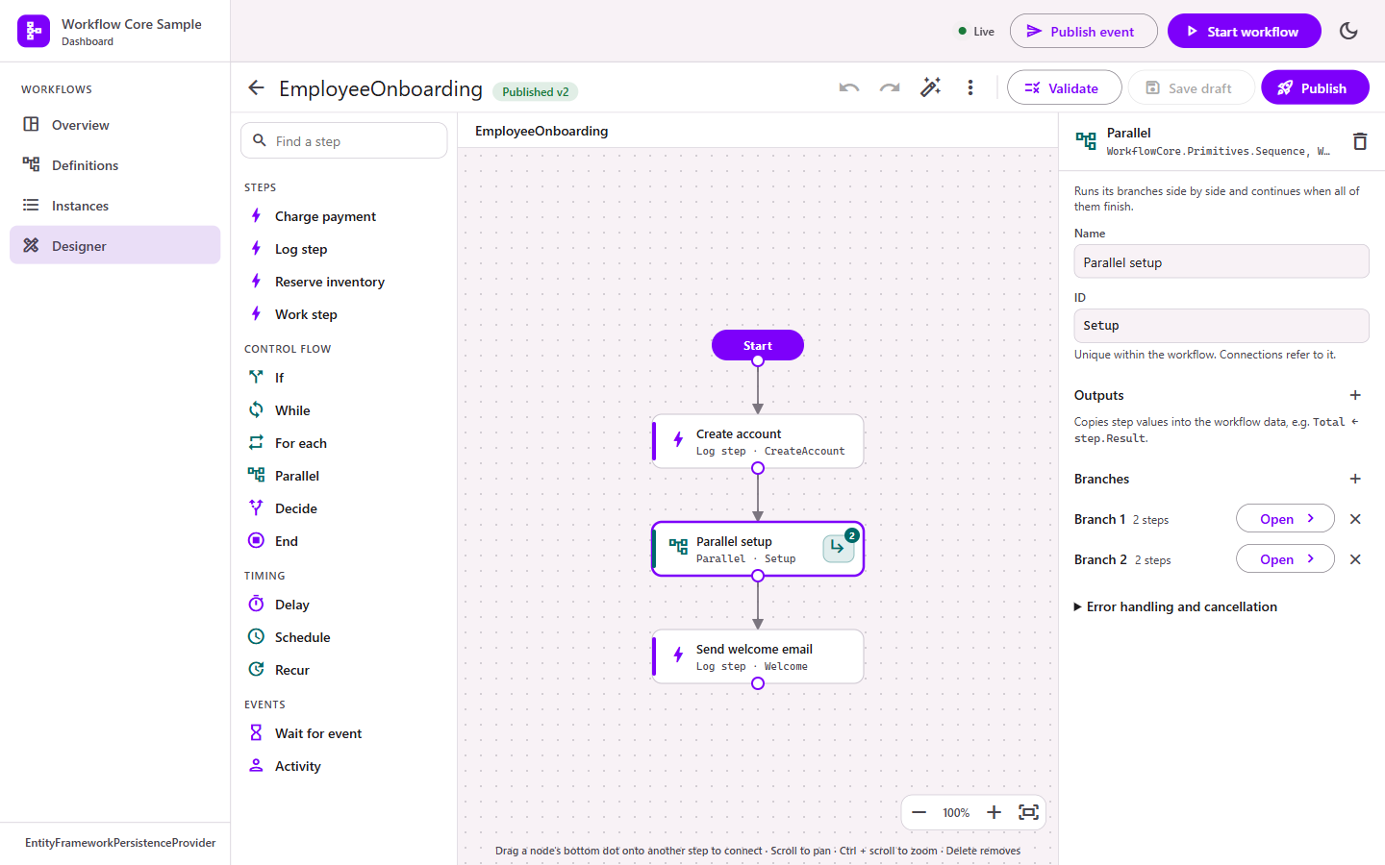The height and width of the screenshot is (865, 1385).
Task: Open Definitions in sidebar
Action: 115,165
